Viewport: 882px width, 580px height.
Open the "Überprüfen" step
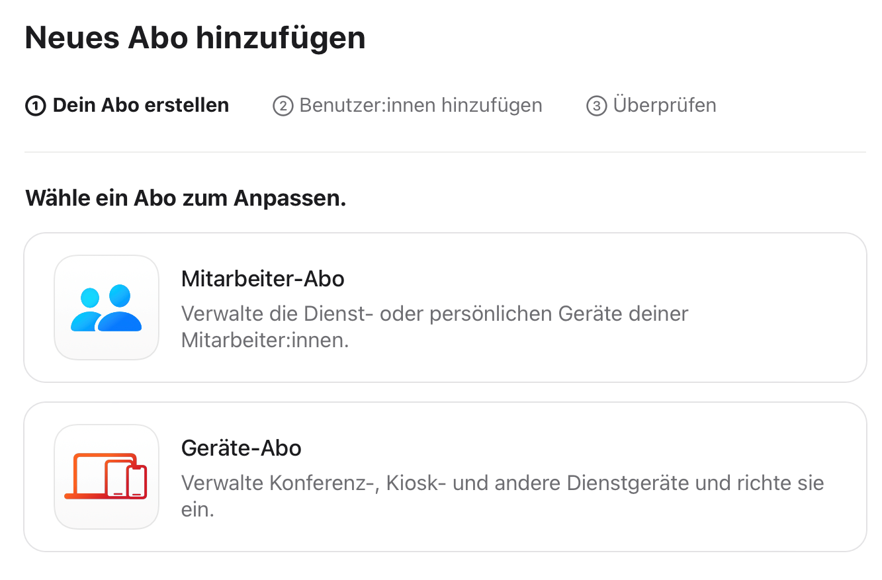[664, 105]
